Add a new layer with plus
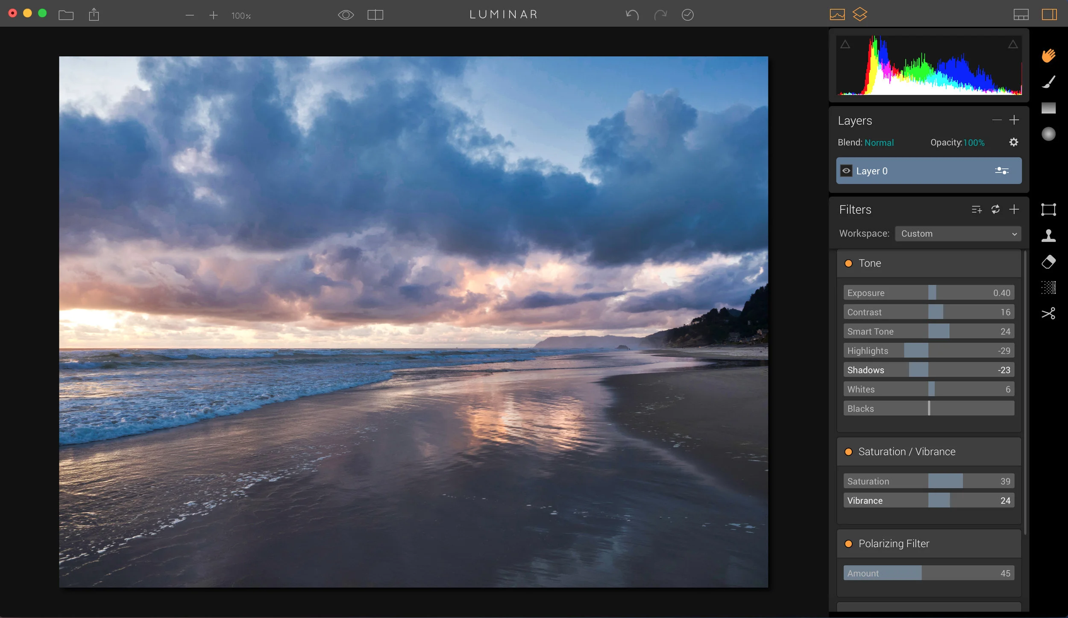 (x=1014, y=120)
